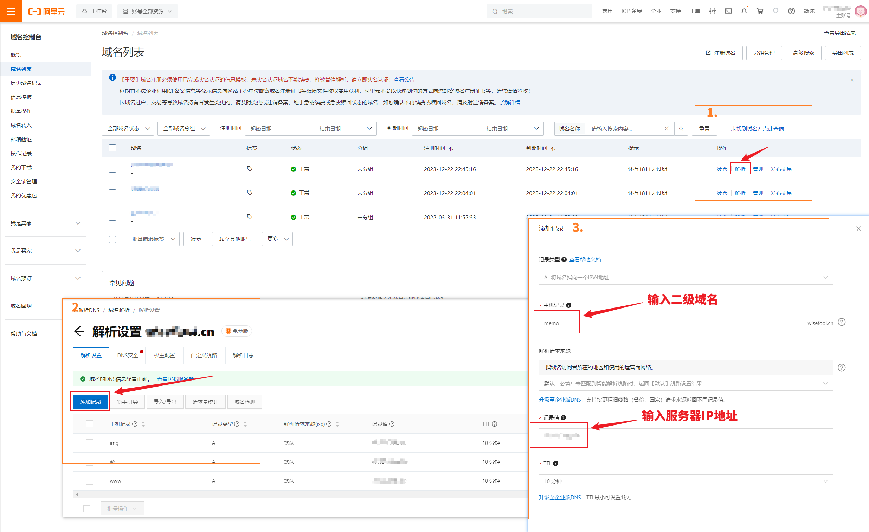This screenshot has height=532, width=869.
Task: Open 更多 dropdown
Action: [277, 239]
